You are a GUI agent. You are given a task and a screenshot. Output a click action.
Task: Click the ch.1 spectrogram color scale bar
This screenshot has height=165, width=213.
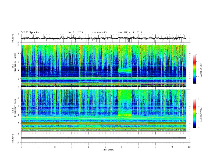[195, 69]
